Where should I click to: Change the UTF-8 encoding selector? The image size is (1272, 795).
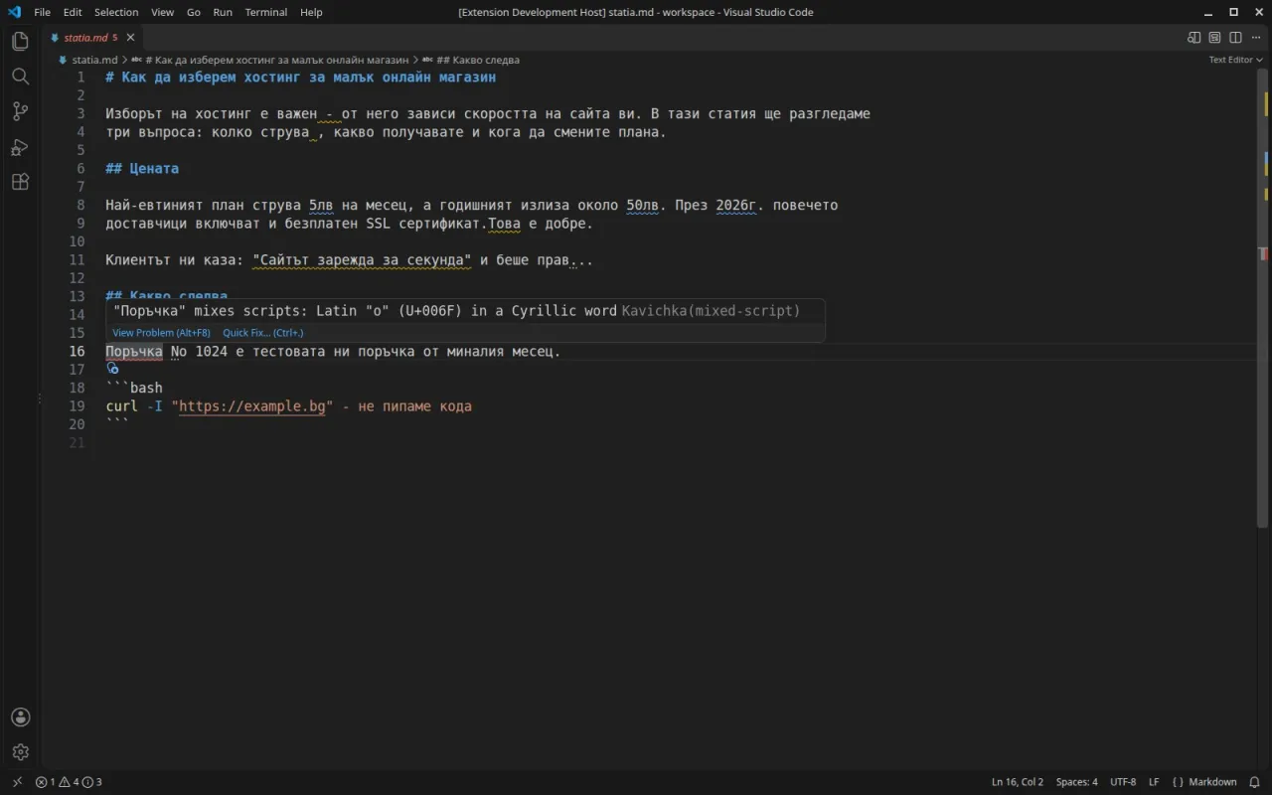1123,782
